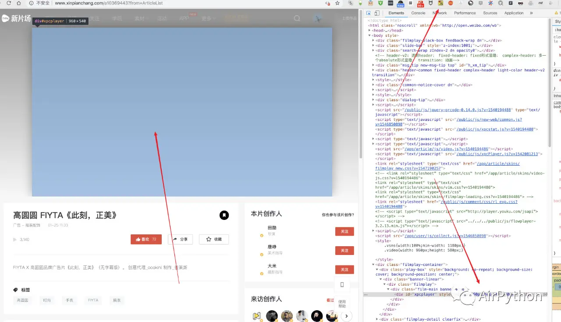Click the extension icon with the 99+ badge
The width and height of the screenshot is (561, 322).
(420, 4)
